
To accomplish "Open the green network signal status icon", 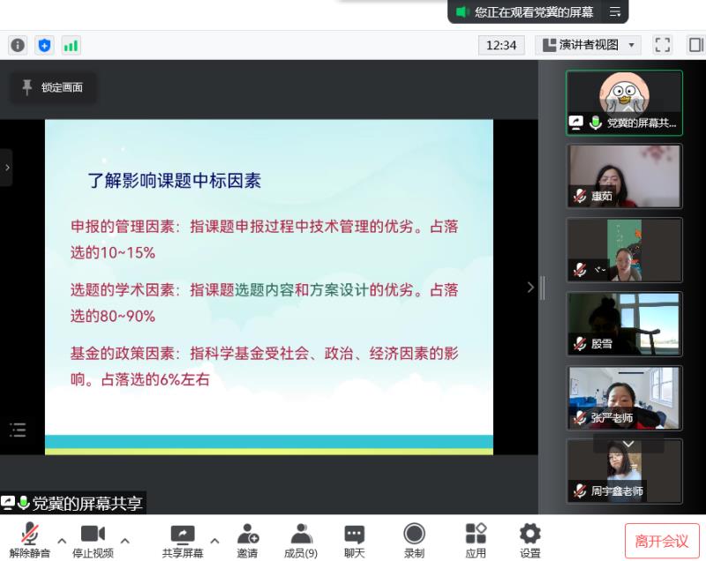I will pos(71,45).
